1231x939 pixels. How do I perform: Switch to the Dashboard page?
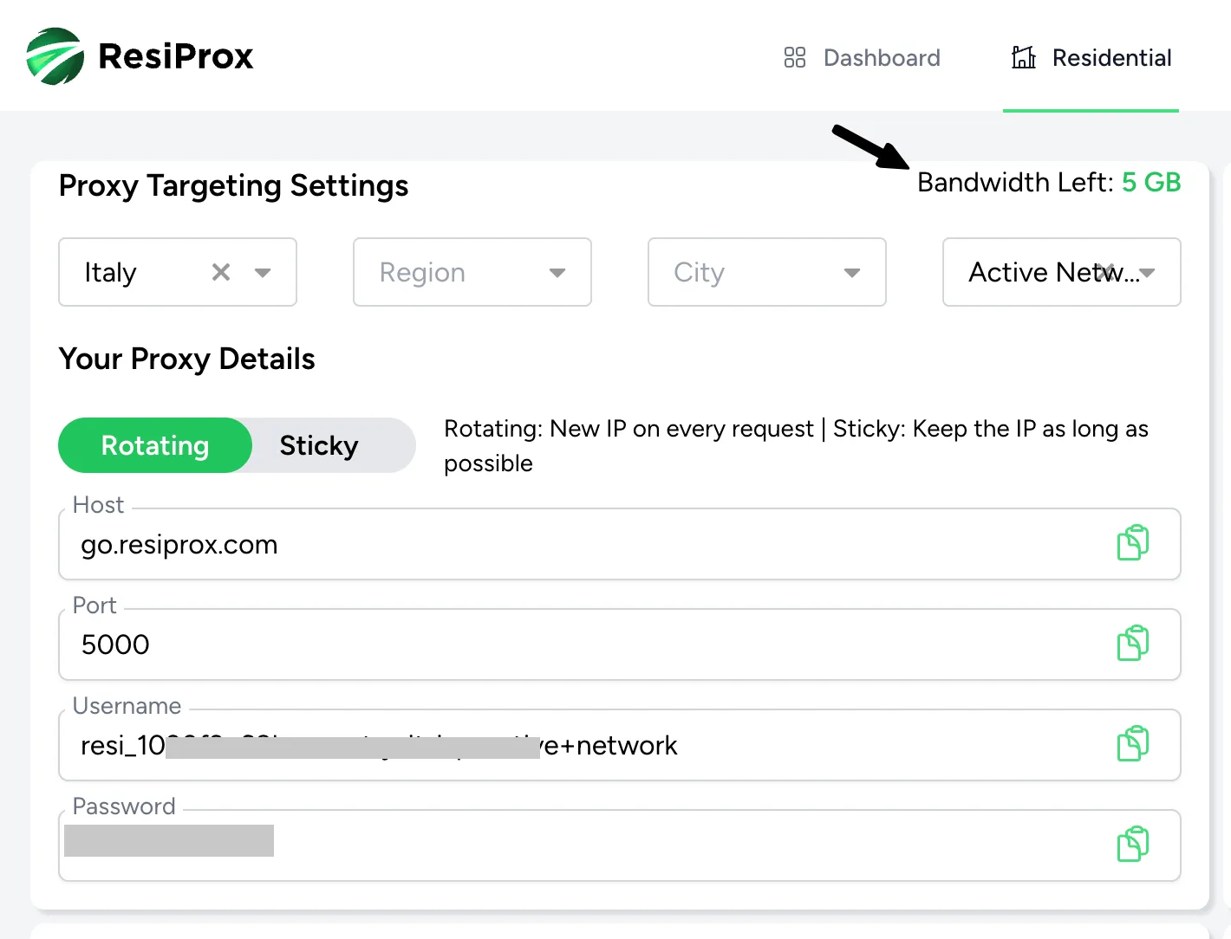[x=882, y=57]
